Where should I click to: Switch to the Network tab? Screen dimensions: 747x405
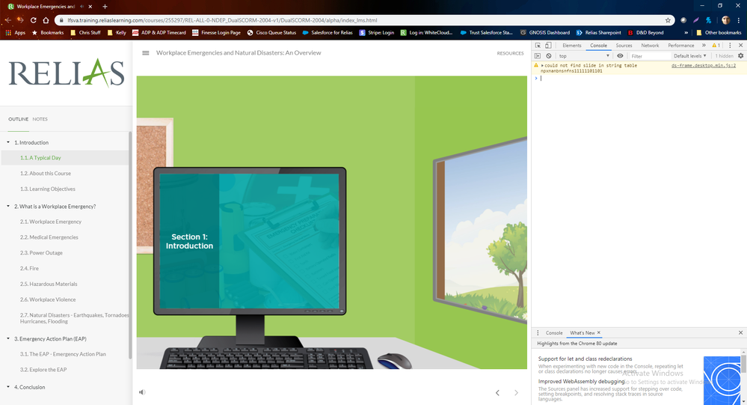click(x=650, y=46)
